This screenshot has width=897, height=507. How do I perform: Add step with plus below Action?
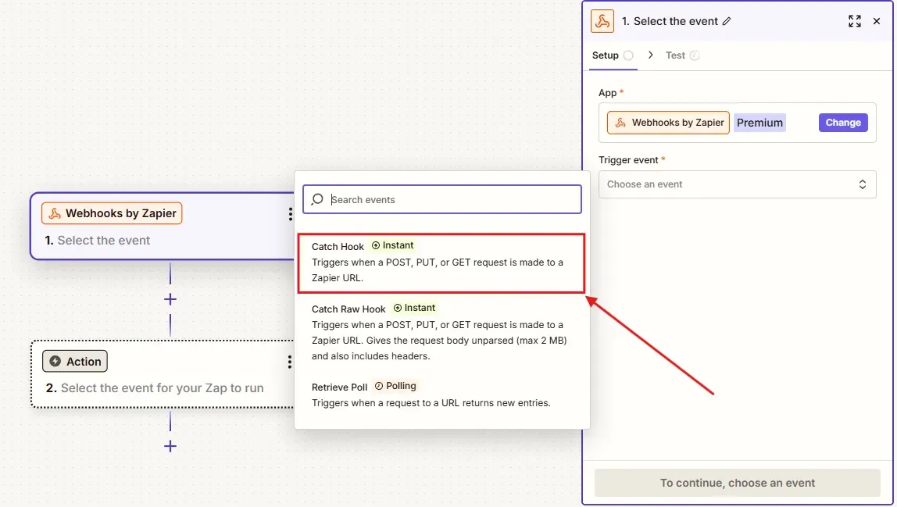tap(170, 446)
